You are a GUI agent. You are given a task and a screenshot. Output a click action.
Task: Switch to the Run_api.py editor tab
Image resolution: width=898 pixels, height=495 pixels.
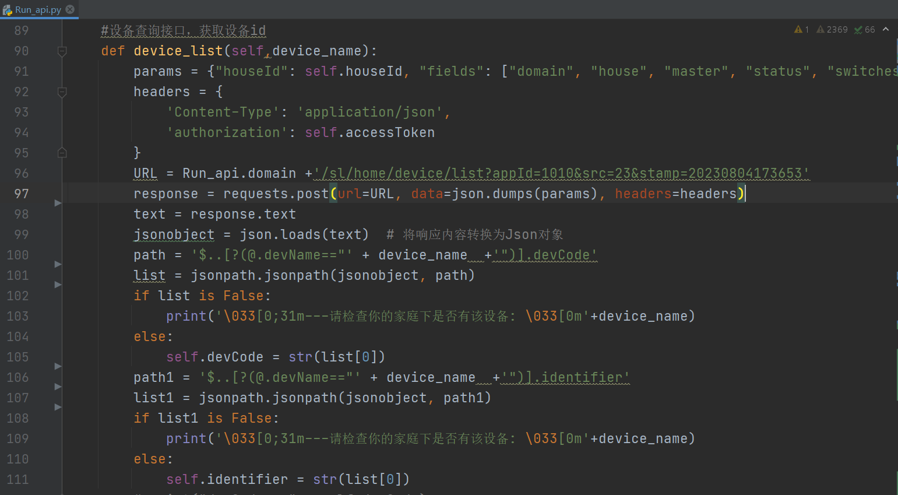click(x=38, y=9)
